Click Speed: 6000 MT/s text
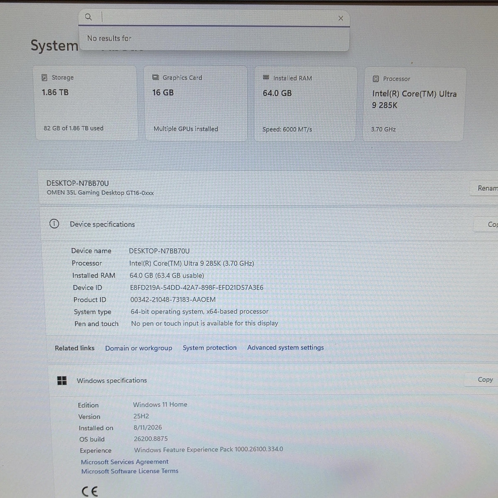Viewport: 498px width, 498px height. (287, 129)
